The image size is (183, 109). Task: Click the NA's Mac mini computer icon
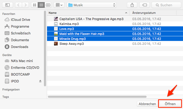pos(7,61)
